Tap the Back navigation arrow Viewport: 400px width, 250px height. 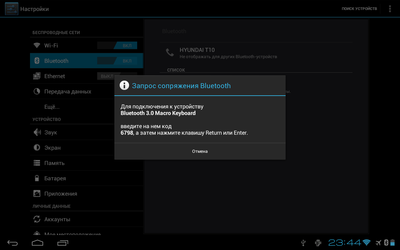[13, 242]
